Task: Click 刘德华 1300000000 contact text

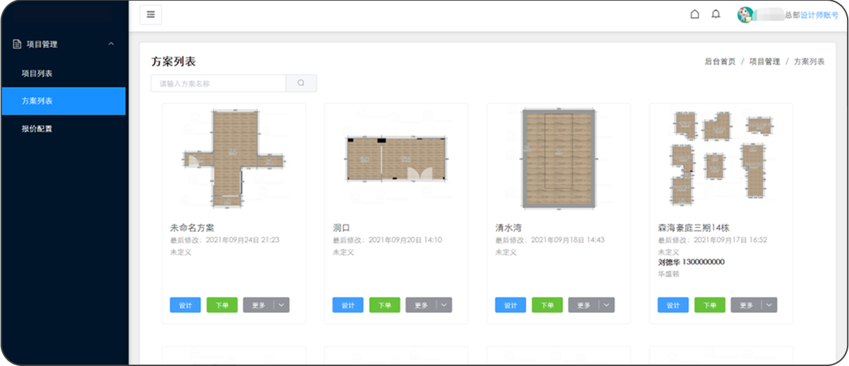Action: point(691,263)
